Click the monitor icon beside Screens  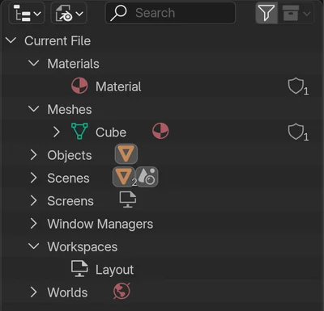[x=128, y=200]
